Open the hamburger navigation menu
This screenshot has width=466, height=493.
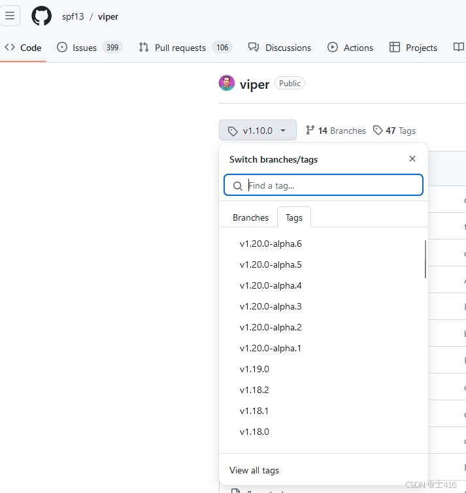[10, 16]
